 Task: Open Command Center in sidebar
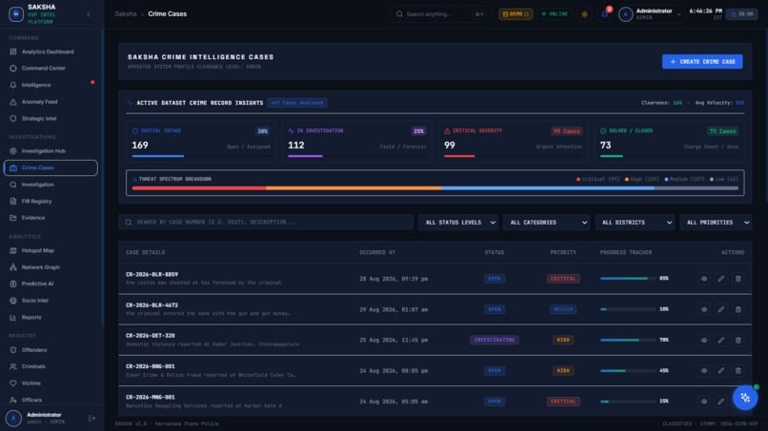51,68
